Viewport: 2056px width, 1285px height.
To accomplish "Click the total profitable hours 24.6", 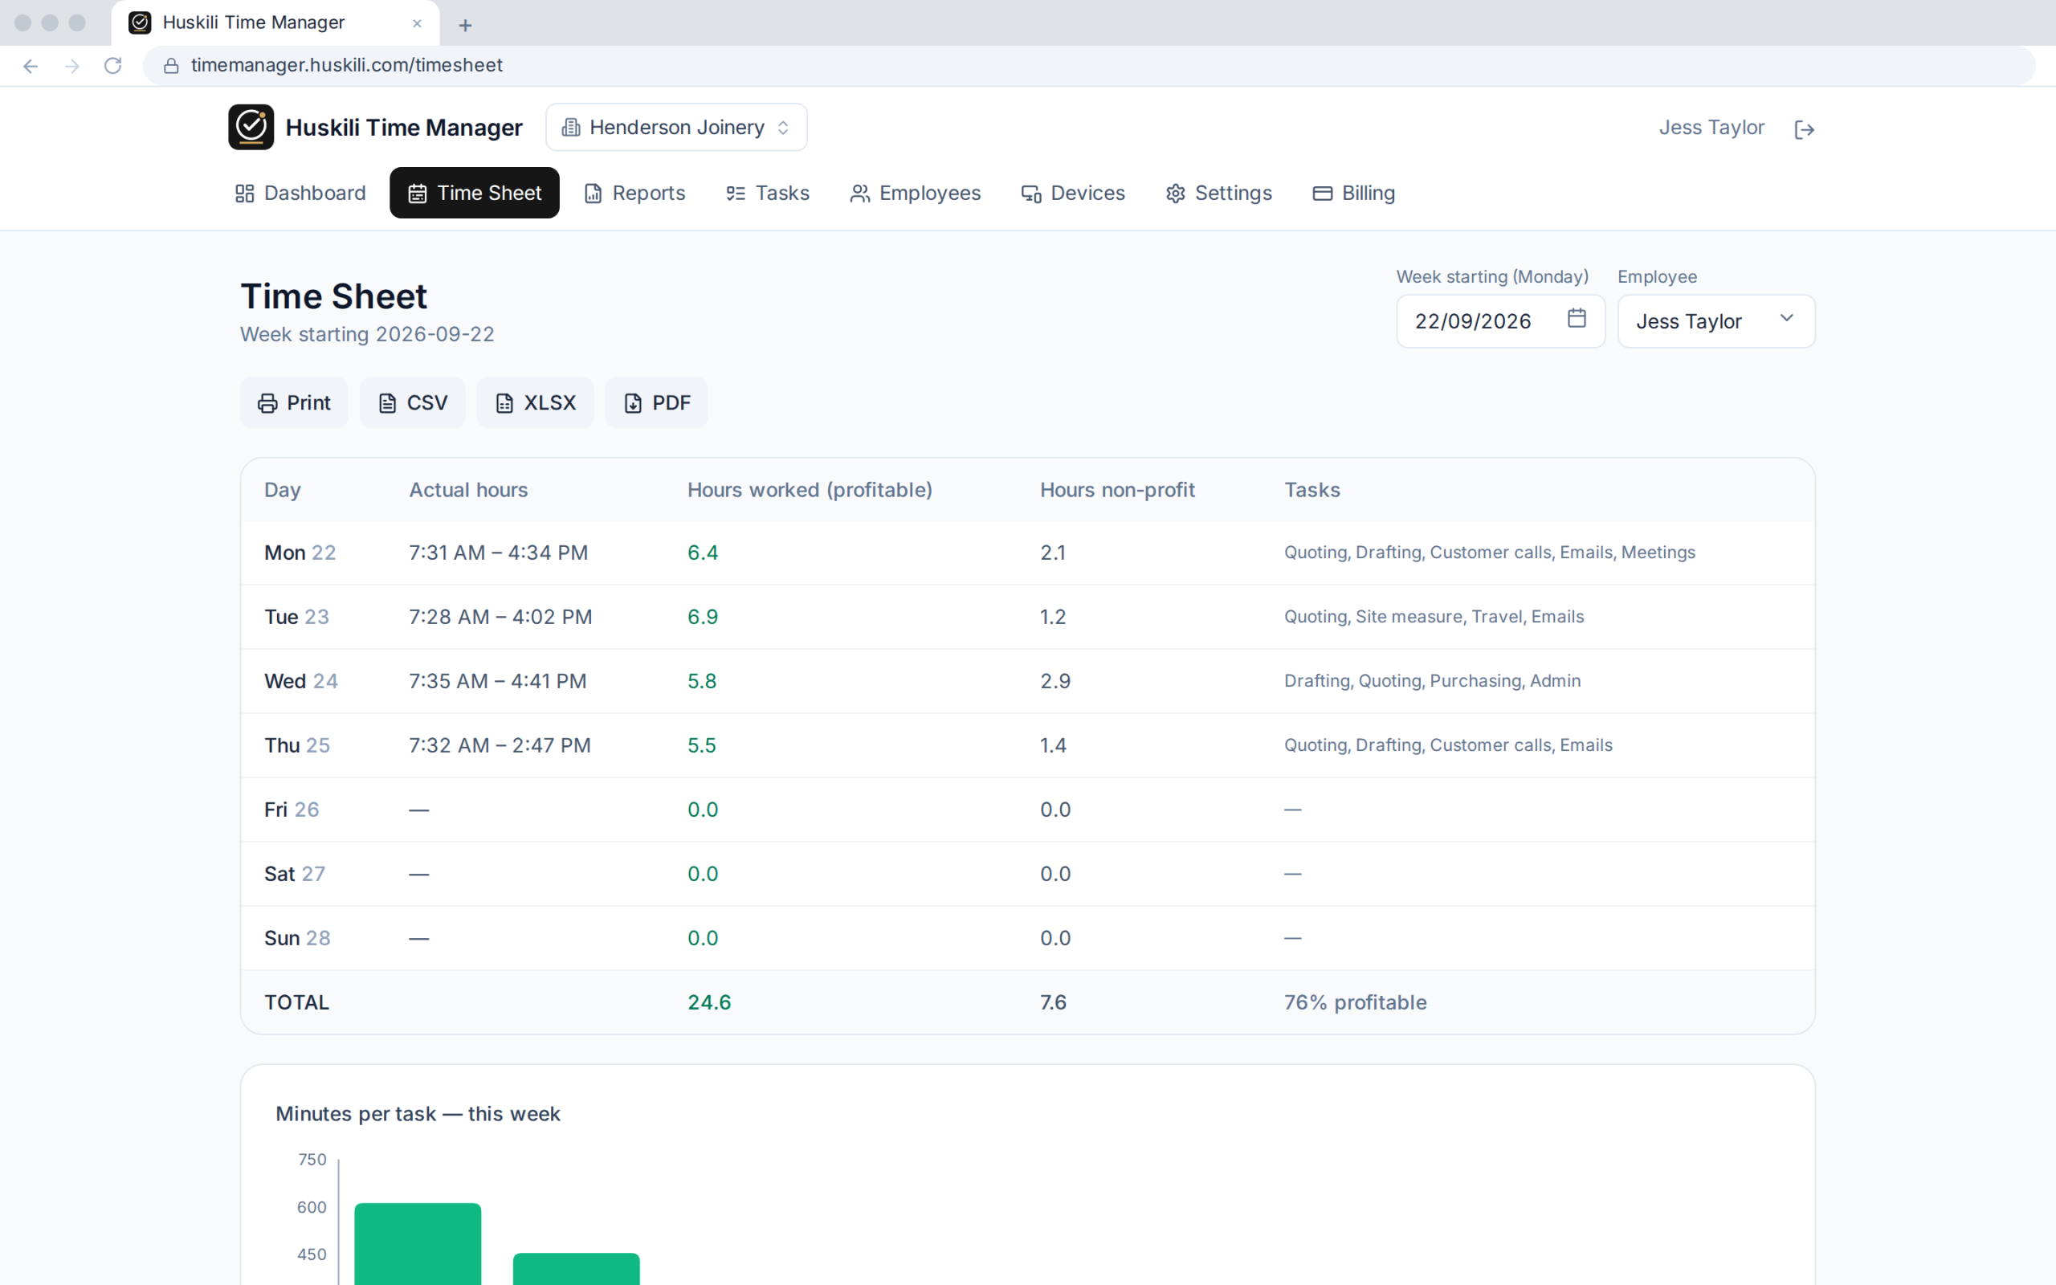I will (709, 1003).
